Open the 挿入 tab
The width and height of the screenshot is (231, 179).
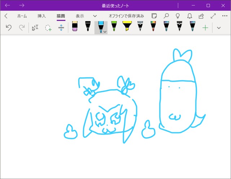pyautogui.click(x=42, y=16)
